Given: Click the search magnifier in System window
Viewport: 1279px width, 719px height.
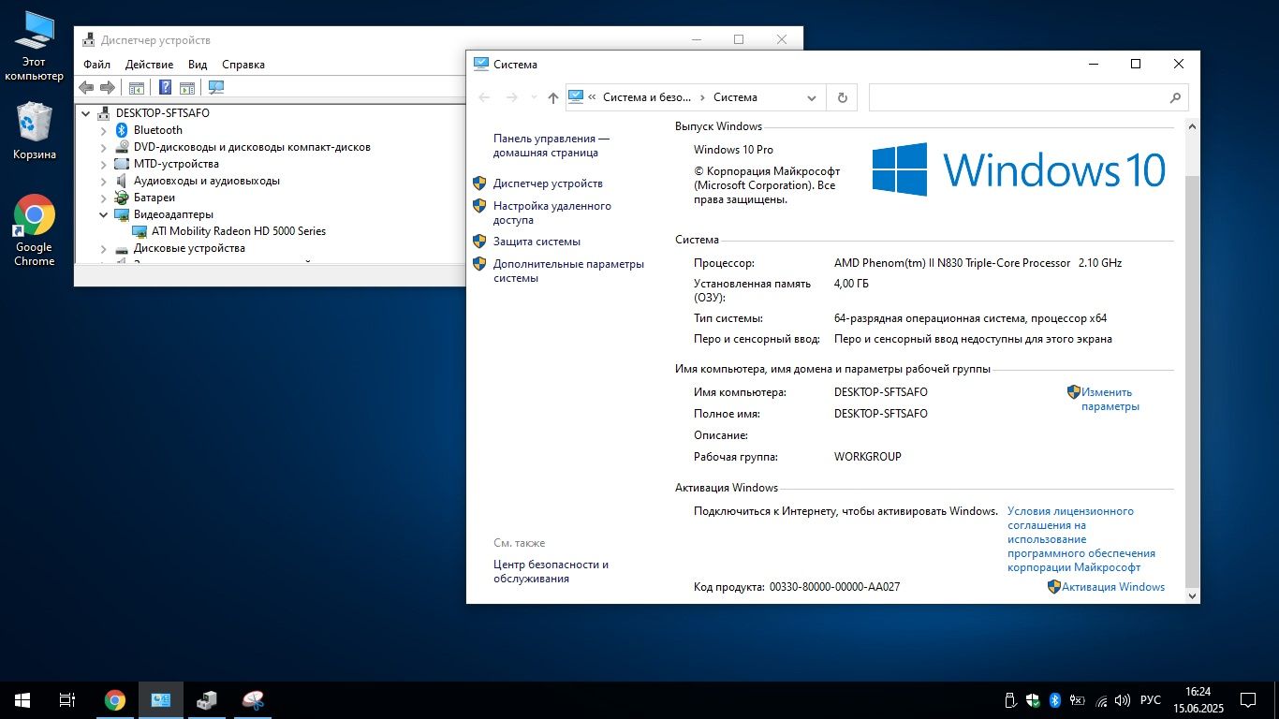Looking at the screenshot, I should click(x=1175, y=97).
